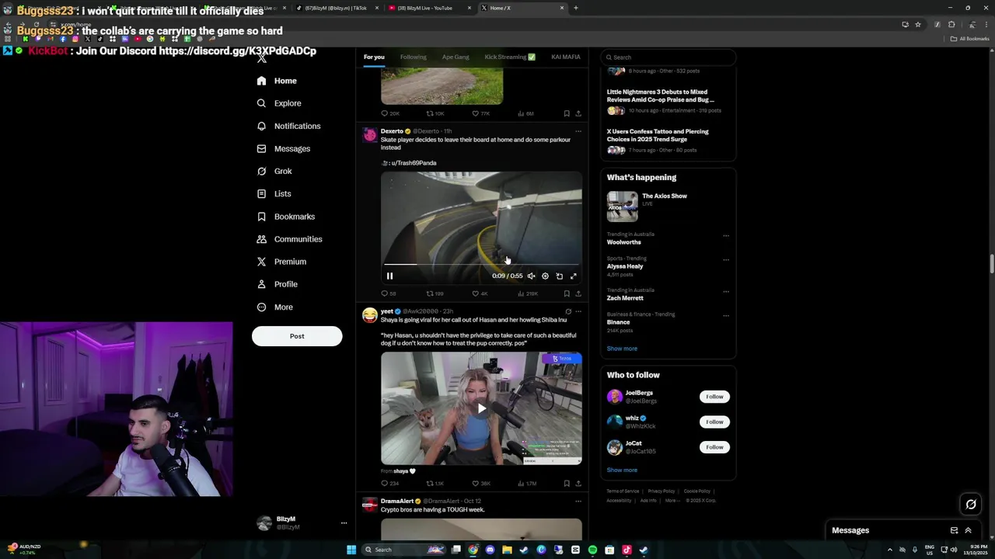The image size is (995, 559).
Task: Open Grok in the sidebar
Action: click(x=274, y=171)
